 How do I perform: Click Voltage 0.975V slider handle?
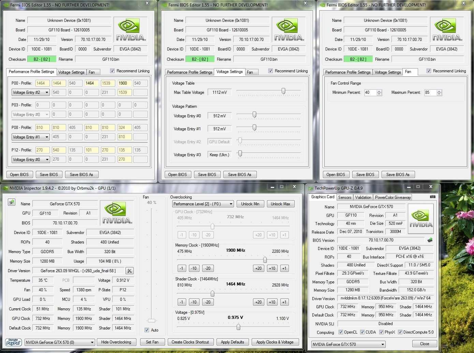point(238,327)
